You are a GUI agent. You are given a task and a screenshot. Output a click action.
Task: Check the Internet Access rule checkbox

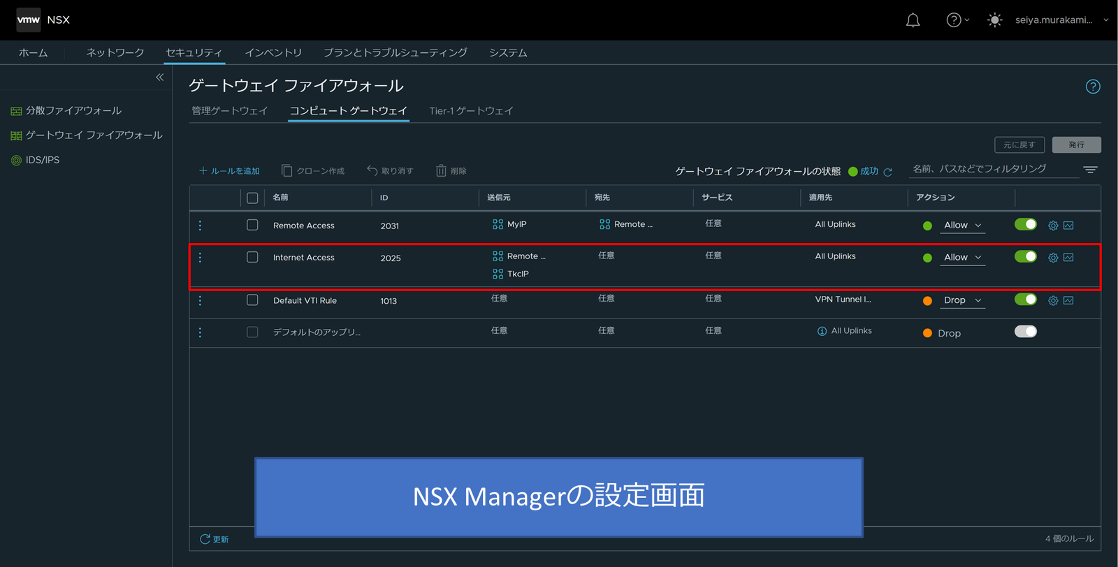pos(252,257)
